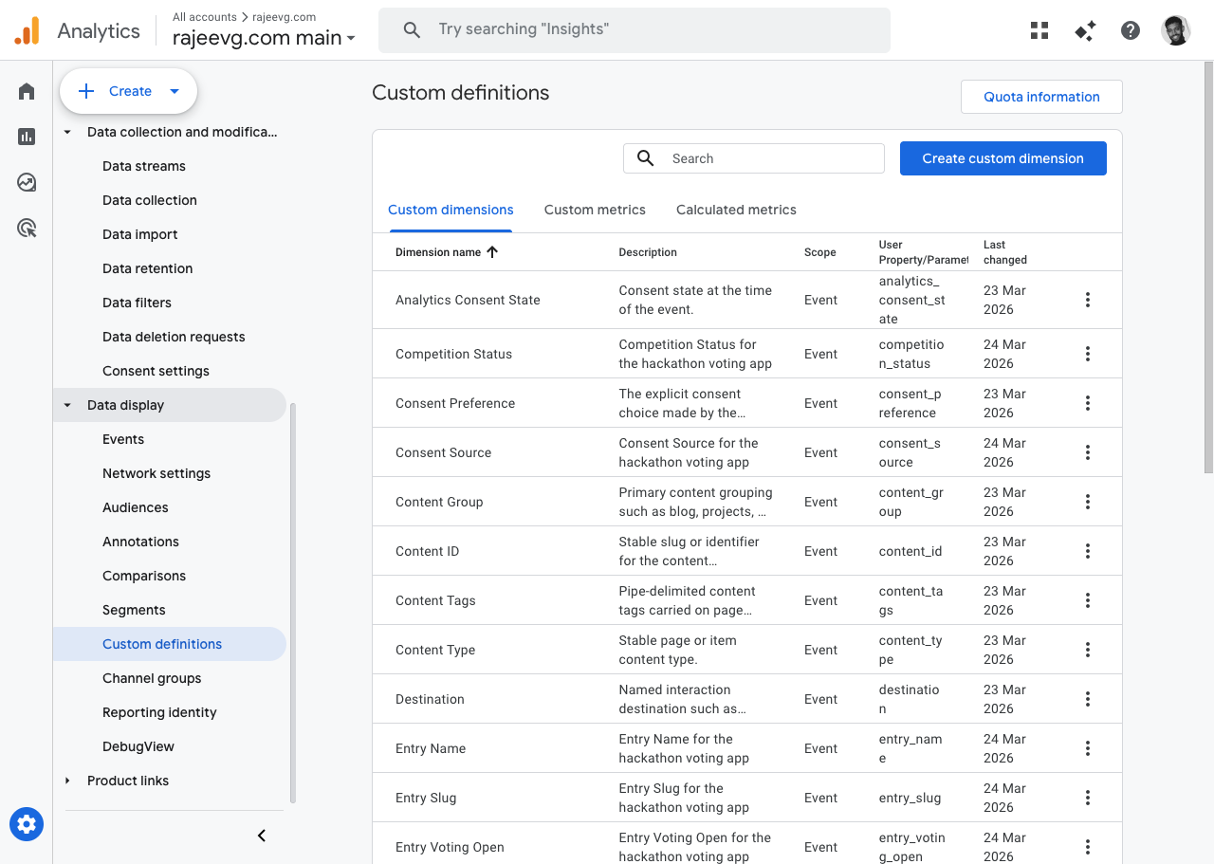This screenshot has width=1214, height=864.
Task: Open the Google apps grid icon
Action: 1039,30
